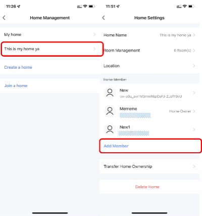Screen dimensions: 202x216
Task: Open Mememe Home Owner member details
Action: (x=149, y=111)
